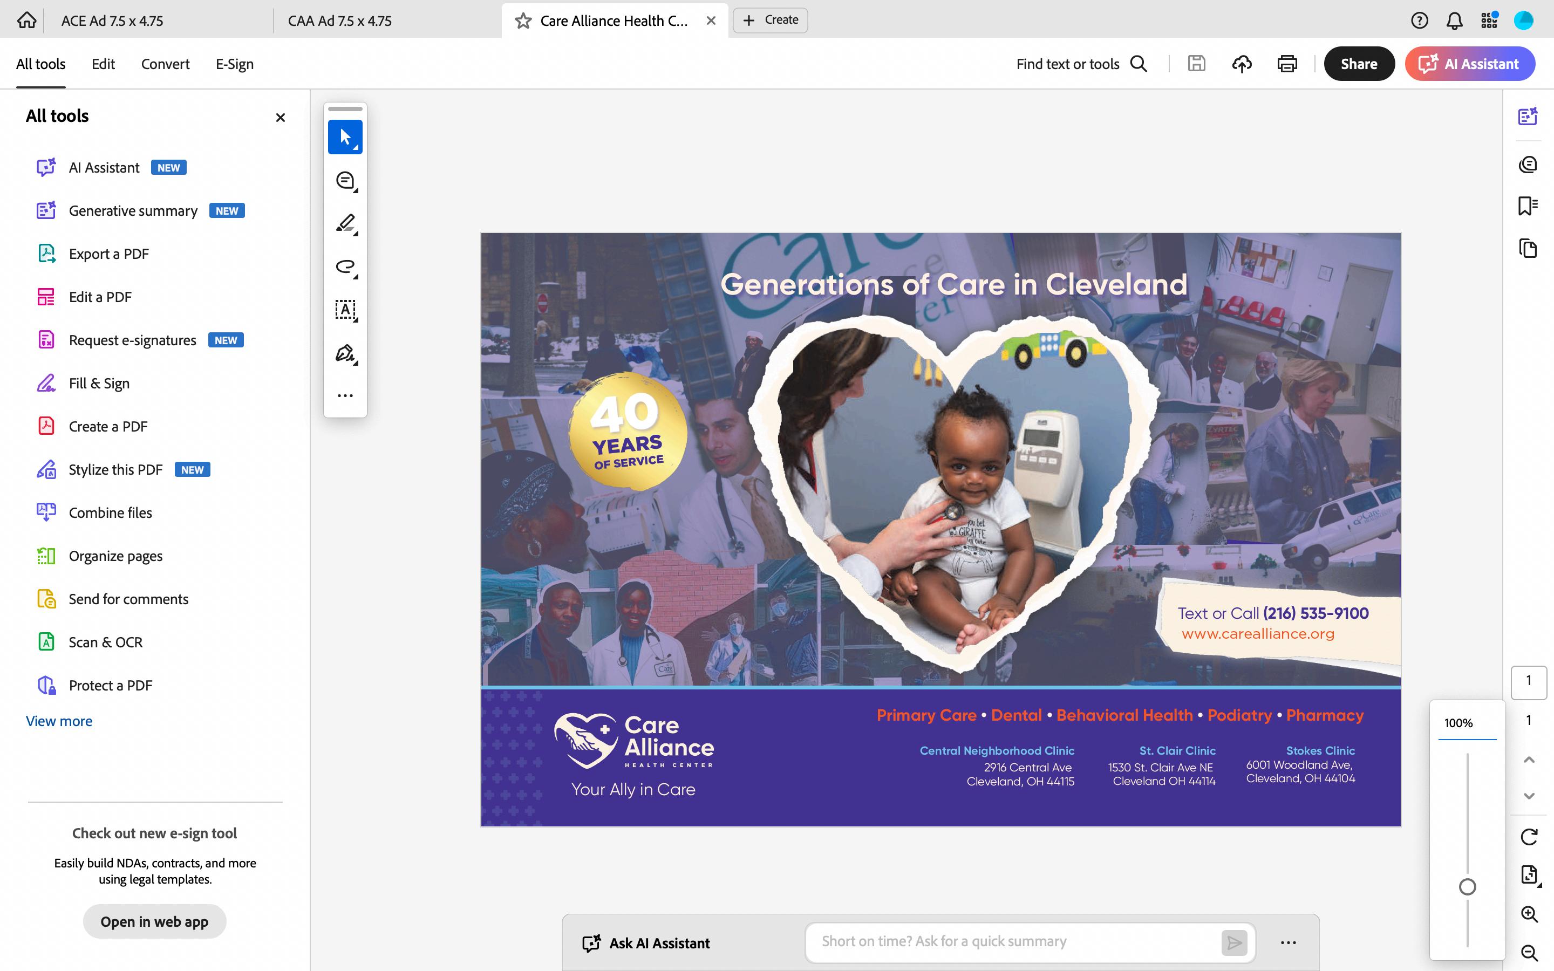Select the signature pen tool
Screen dimensions: 1554x971
pos(345,353)
